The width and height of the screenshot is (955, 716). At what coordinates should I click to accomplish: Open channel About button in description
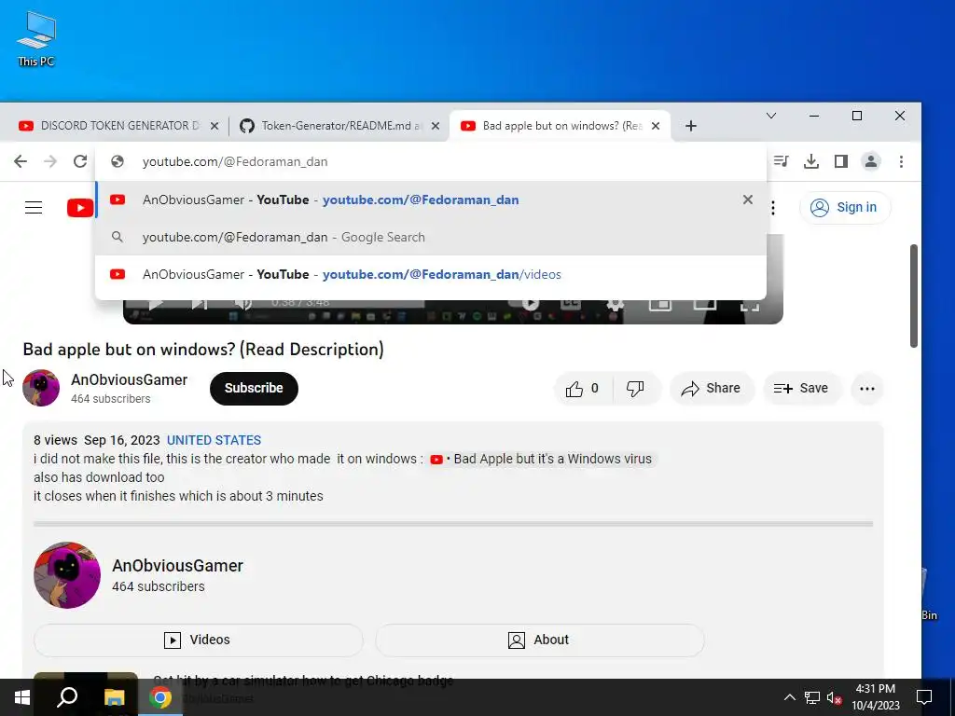540,640
